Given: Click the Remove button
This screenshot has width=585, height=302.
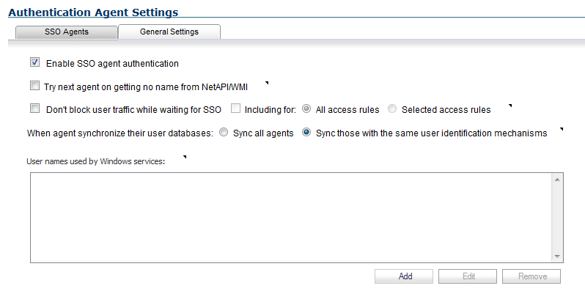Looking at the screenshot, I should pos(531,276).
